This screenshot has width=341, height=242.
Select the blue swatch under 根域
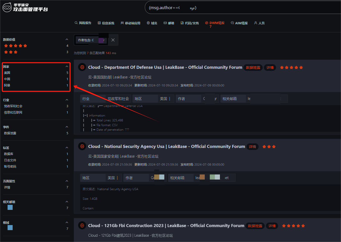(x=10, y=228)
